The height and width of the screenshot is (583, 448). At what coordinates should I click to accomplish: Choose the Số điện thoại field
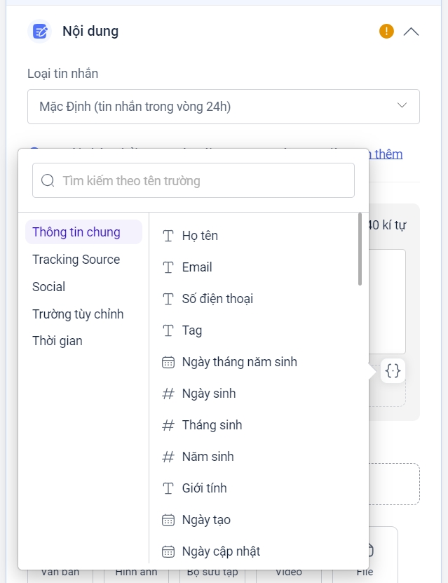click(217, 299)
